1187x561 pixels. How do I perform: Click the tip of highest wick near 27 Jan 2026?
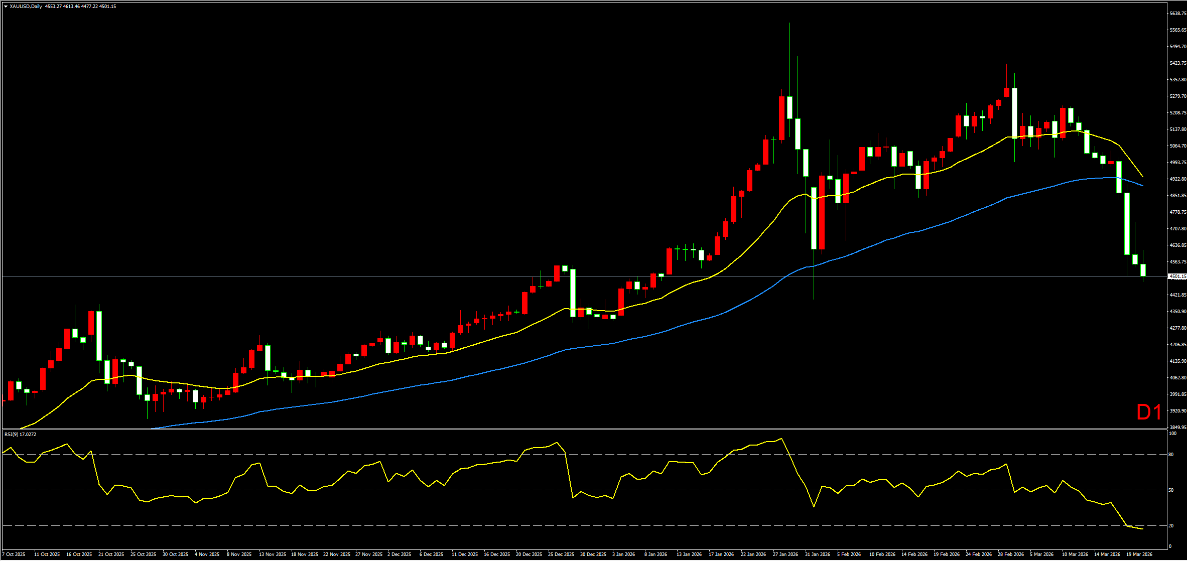[789, 23]
